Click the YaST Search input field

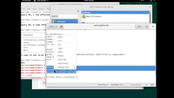(68, 16)
